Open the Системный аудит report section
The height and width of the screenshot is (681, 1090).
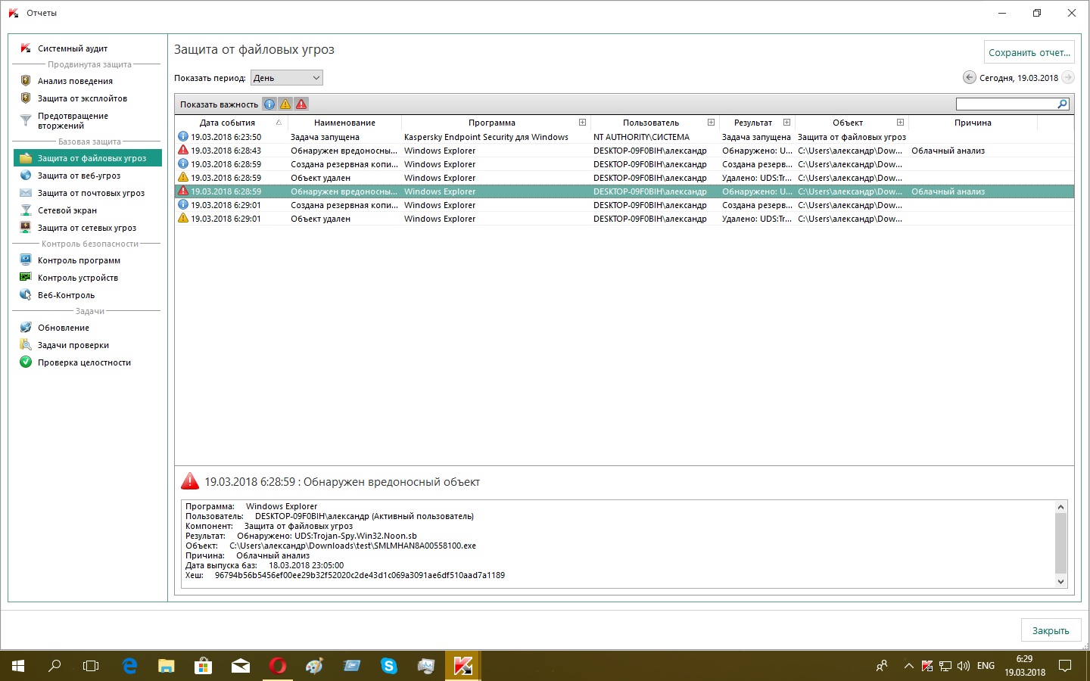pyautogui.click(x=73, y=48)
